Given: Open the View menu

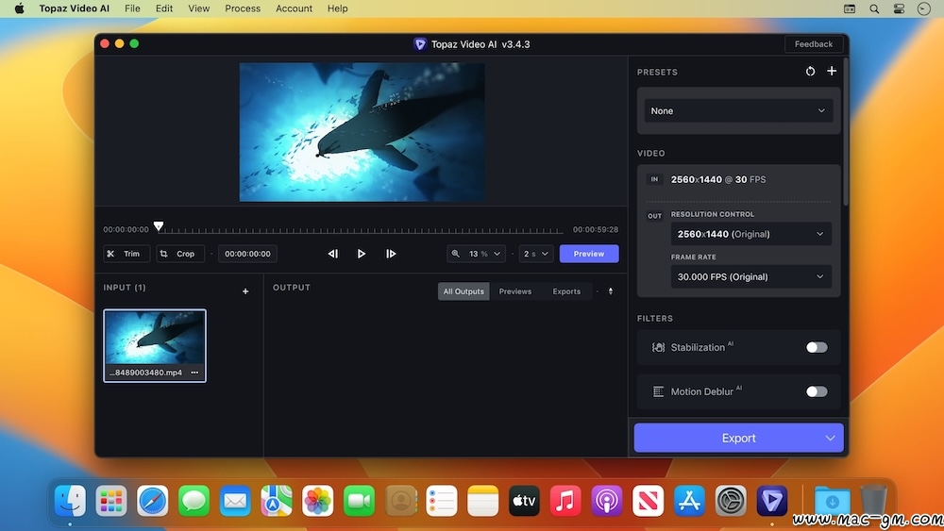Looking at the screenshot, I should 198,8.
